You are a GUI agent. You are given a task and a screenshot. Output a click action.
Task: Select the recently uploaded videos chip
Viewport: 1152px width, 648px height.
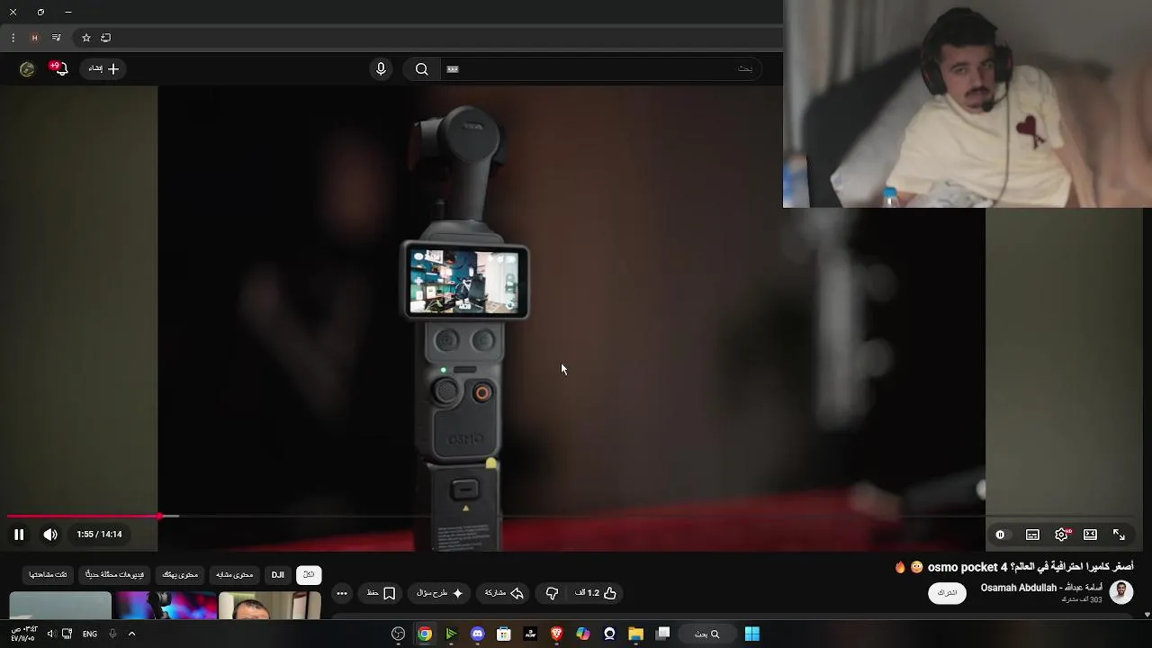tap(114, 574)
